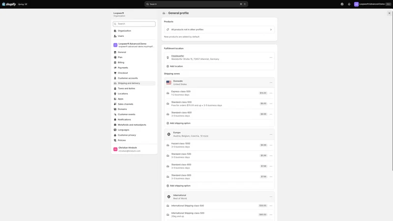393x221 pixels.
Task: Click Add location
Action: pos(175,66)
